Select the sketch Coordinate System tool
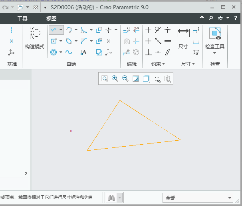The height and width of the screenshot is (206, 242). click(109, 52)
